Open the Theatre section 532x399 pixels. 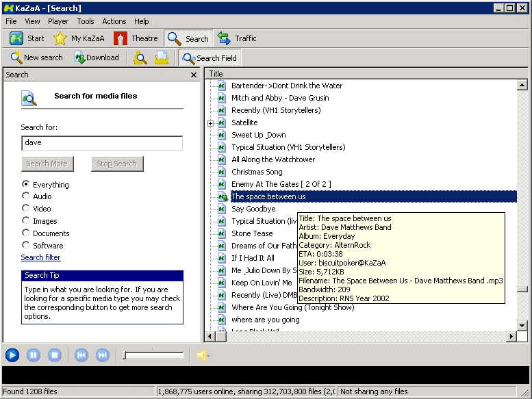[136, 38]
